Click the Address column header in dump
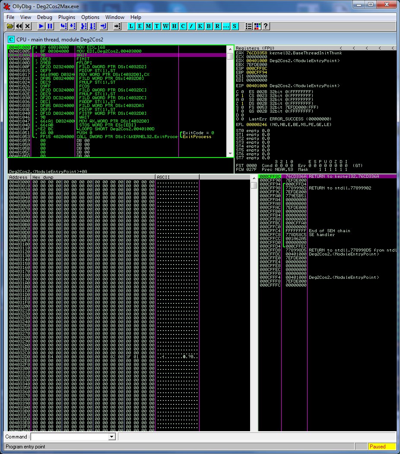 pos(20,177)
